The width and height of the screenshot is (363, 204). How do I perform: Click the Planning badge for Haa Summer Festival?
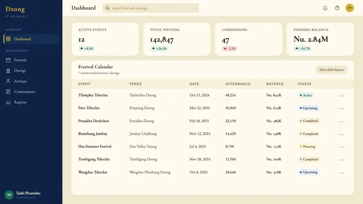click(308, 146)
